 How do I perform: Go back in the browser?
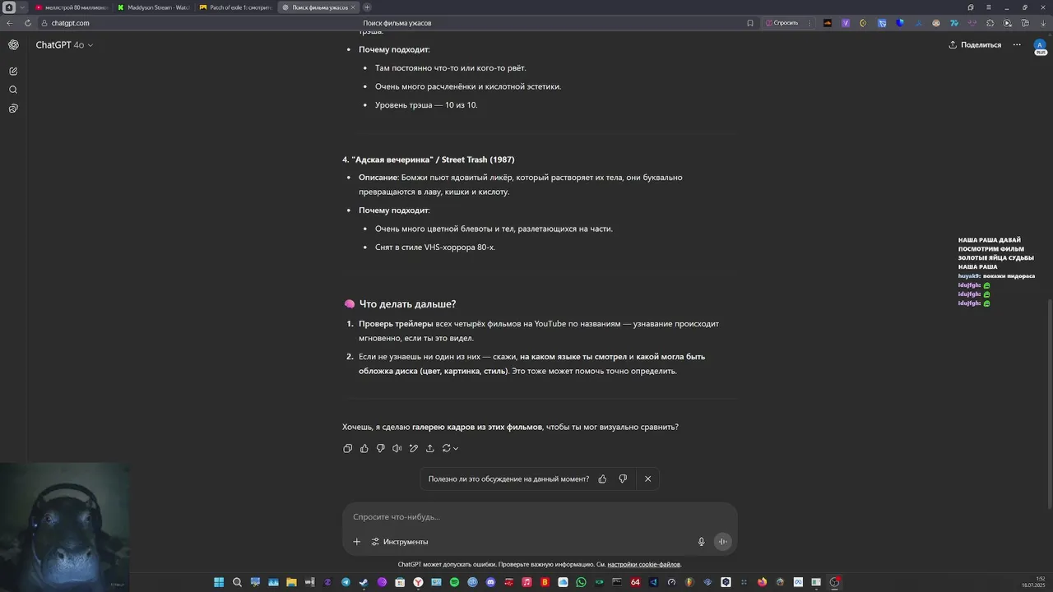(x=9, y=23)
